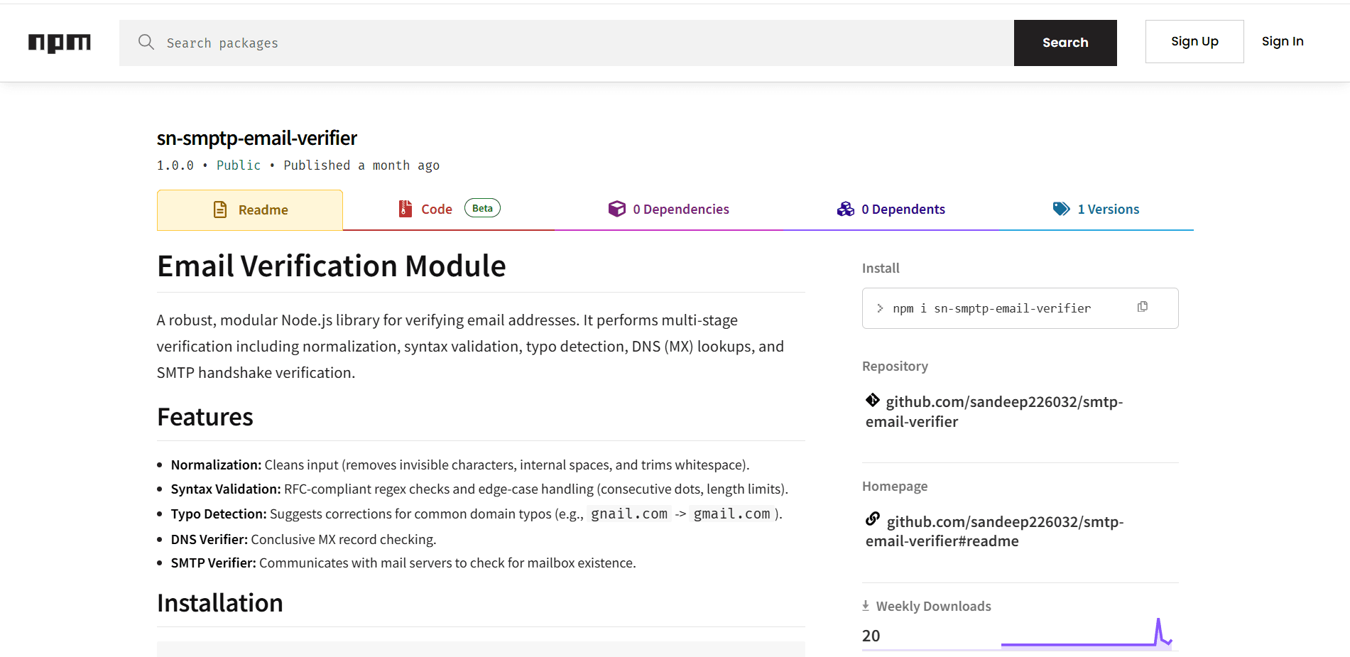The height and width of the screenshot is (657, 1350).
Task: Click the DNS Verifier bullet label
Action: (x=209, y=540)
